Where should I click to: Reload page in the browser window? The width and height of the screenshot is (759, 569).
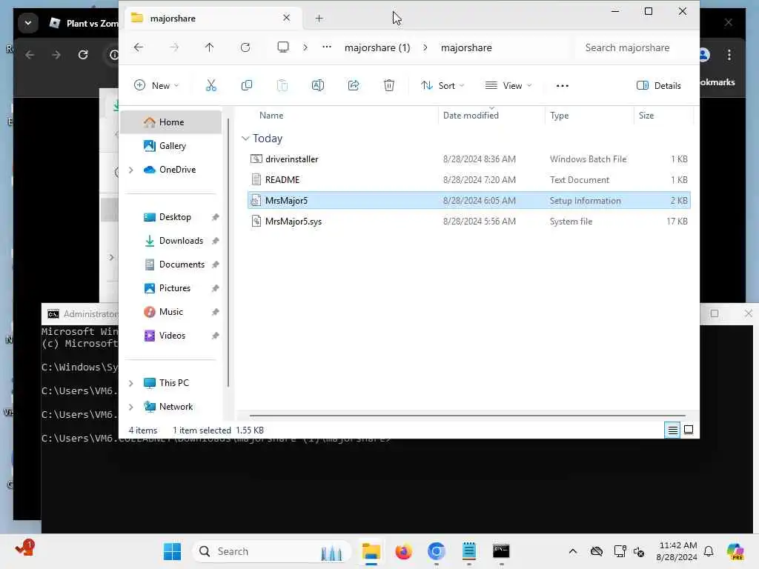tap(83, 55)
